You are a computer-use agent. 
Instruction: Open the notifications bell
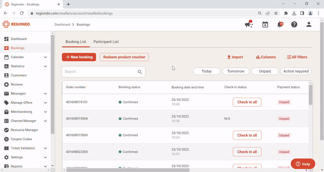pyautogui.click(x=279, y=25)
